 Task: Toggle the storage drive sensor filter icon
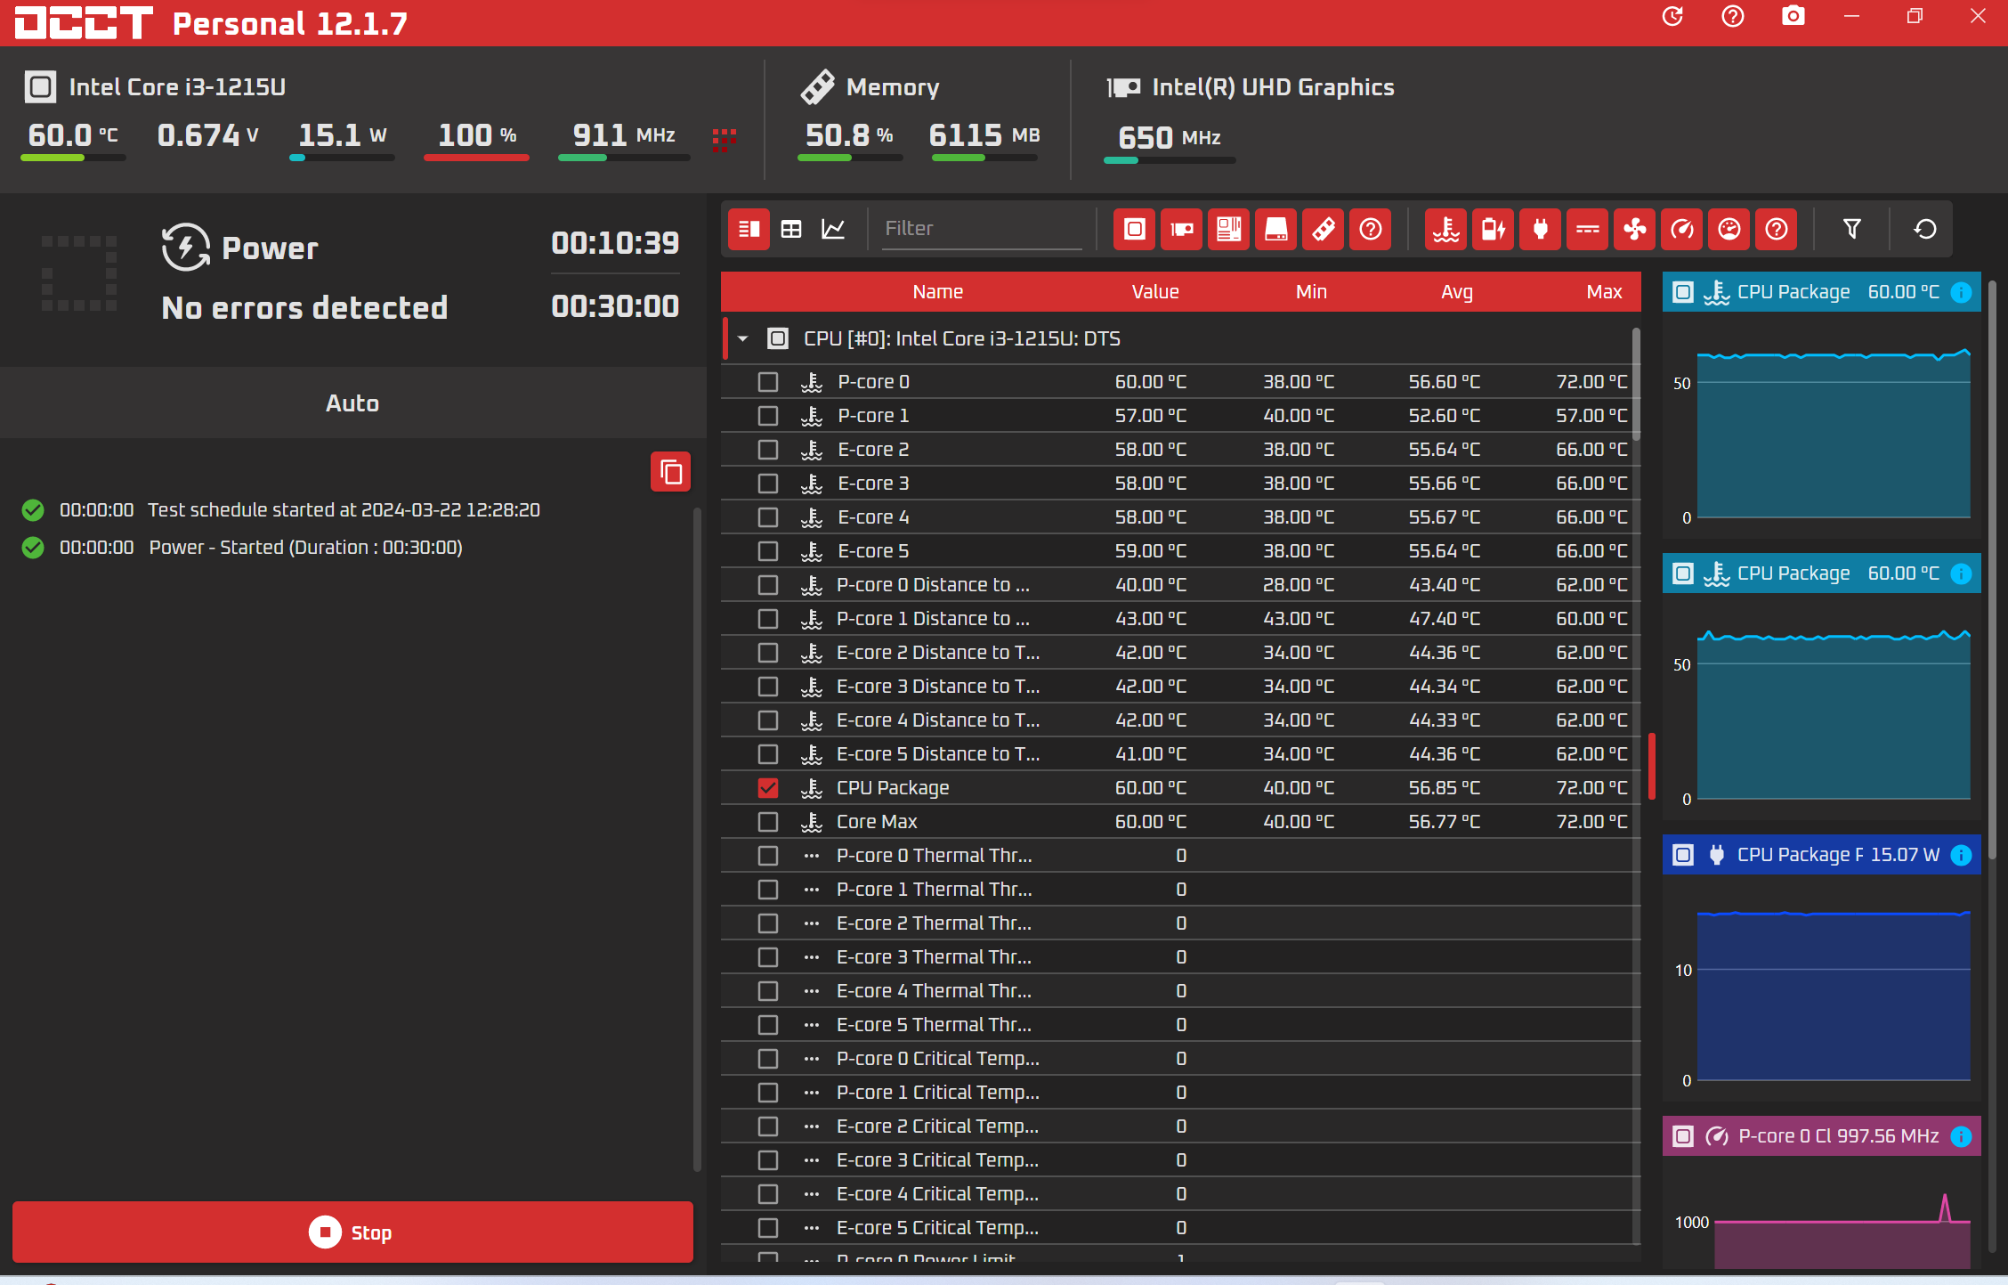(x=1275, y=229)
